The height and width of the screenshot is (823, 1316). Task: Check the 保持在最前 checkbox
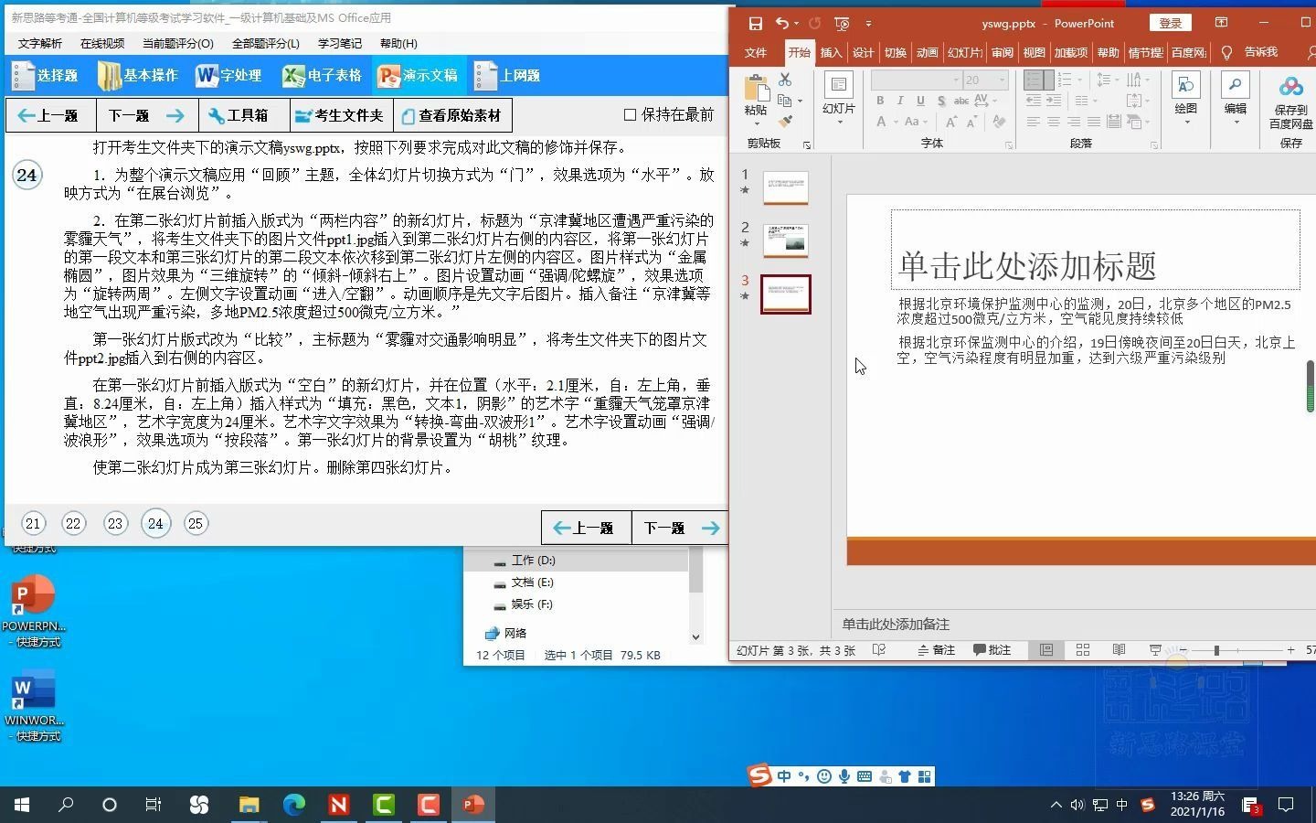click(x=630, y=114)
